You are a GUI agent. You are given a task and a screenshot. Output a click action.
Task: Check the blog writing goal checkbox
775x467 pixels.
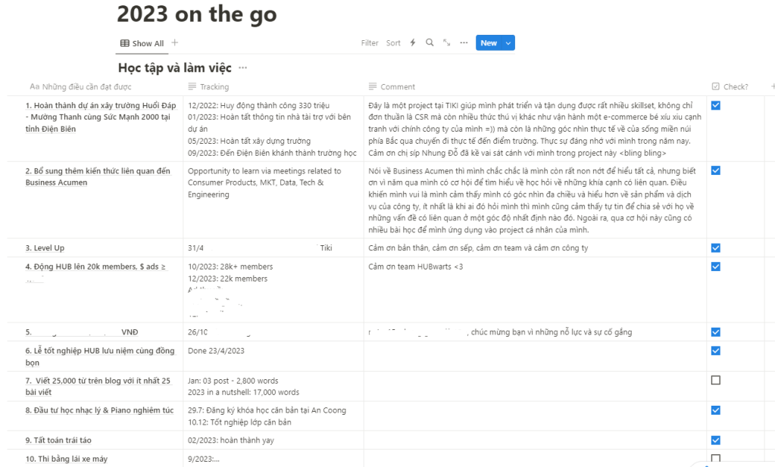click(x=716, y=380)
